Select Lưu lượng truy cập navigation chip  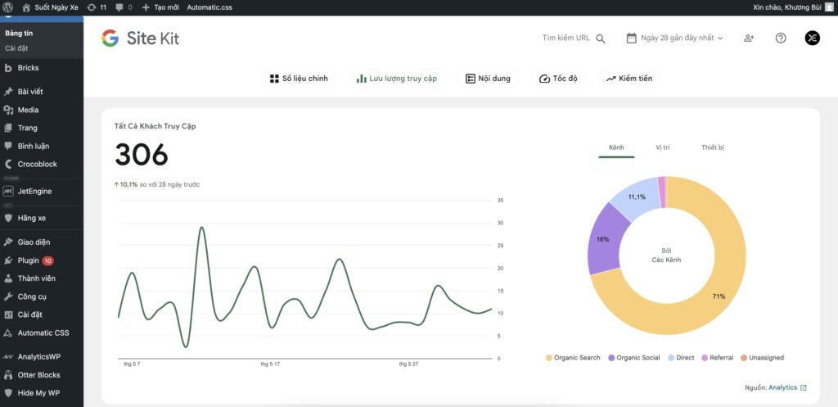397,79
